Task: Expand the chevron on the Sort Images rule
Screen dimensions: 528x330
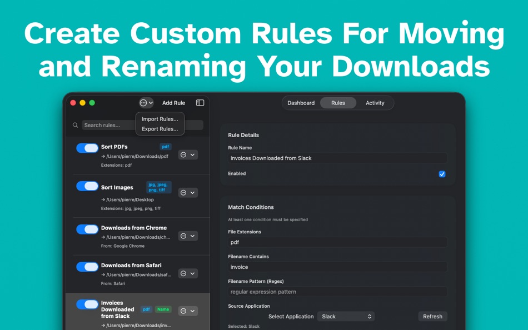Action: tap(191, 192)
